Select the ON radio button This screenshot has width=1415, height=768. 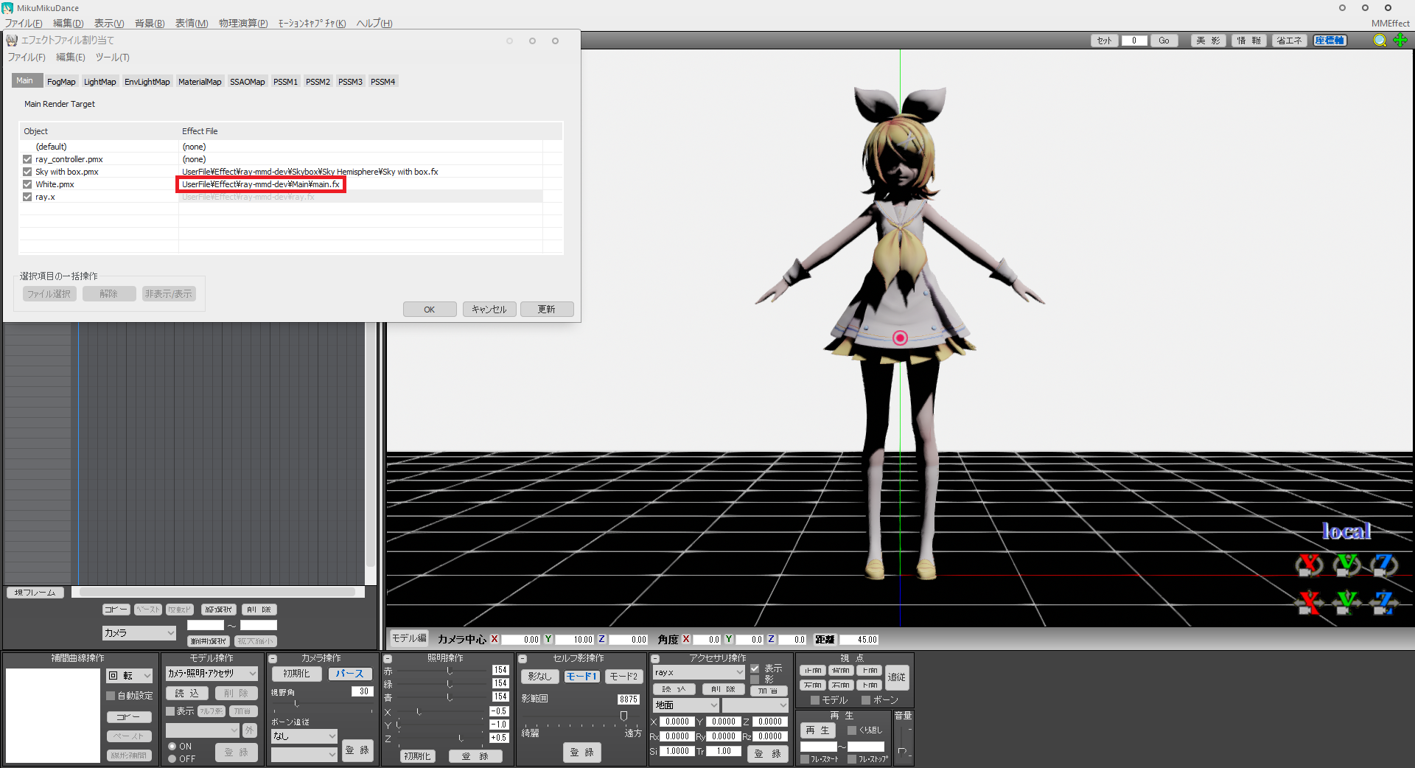coord(172,747)
